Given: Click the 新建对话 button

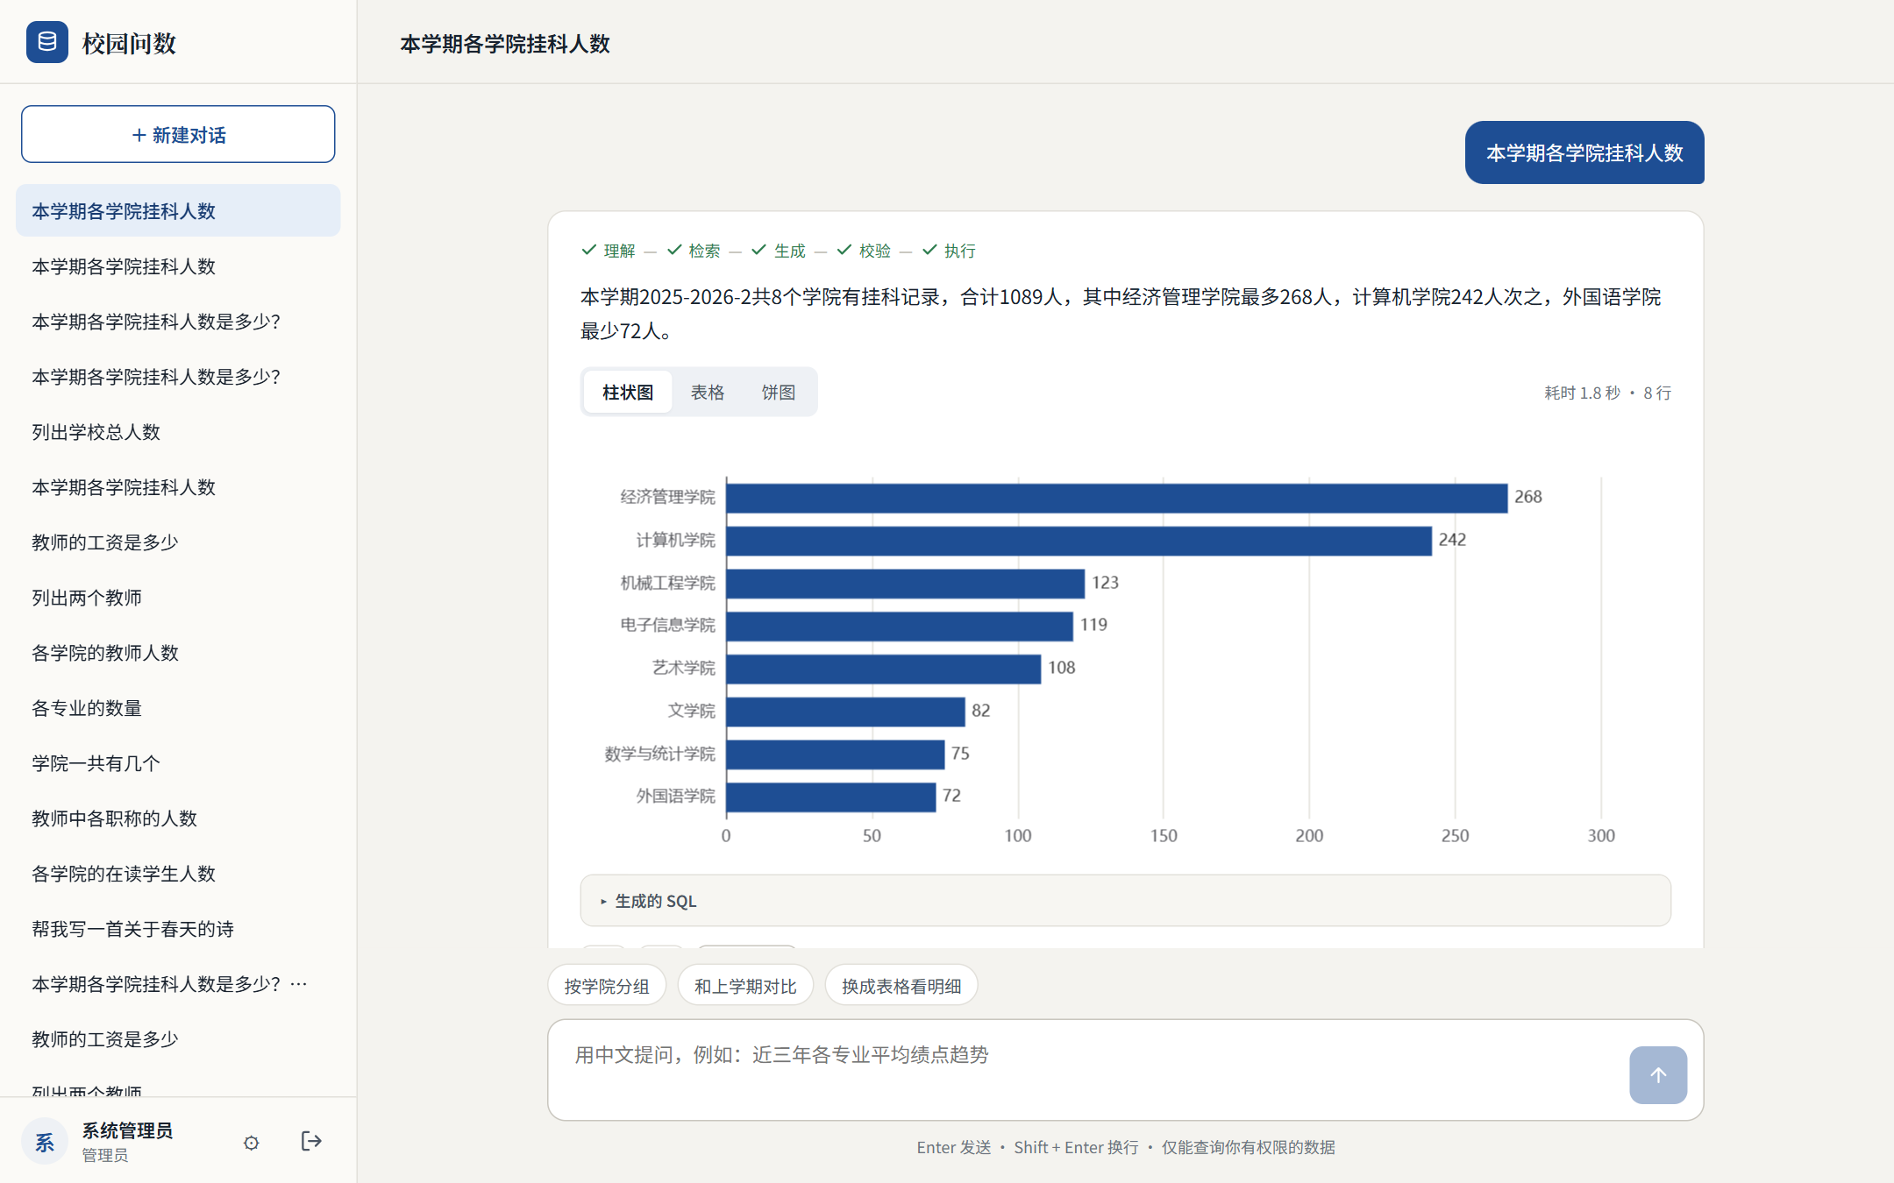Looking at the screenshot, I should click(178, 134).
